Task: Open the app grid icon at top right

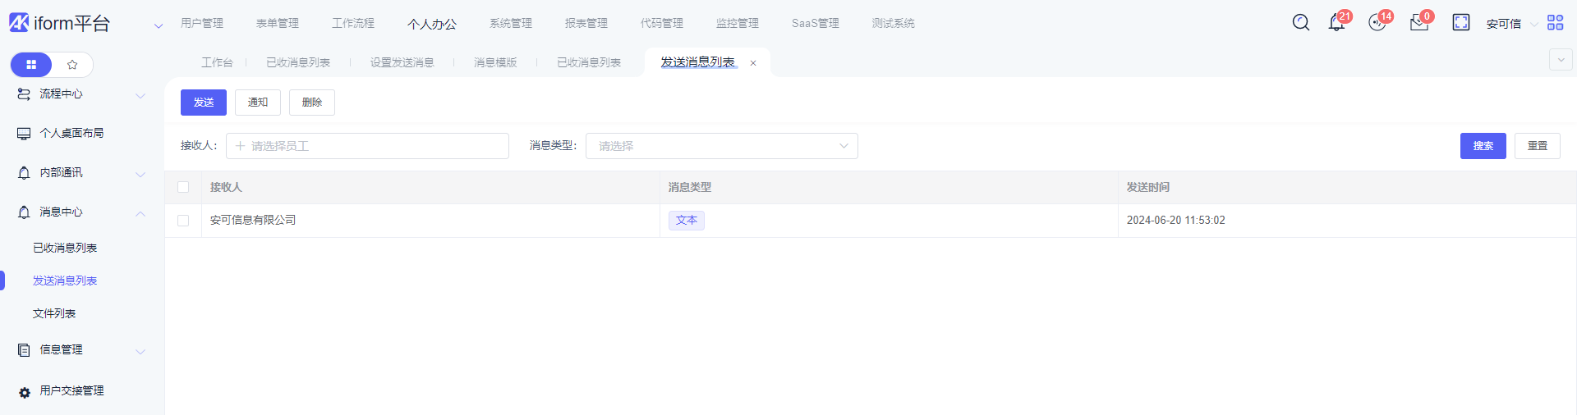Action: (1555, 22)
